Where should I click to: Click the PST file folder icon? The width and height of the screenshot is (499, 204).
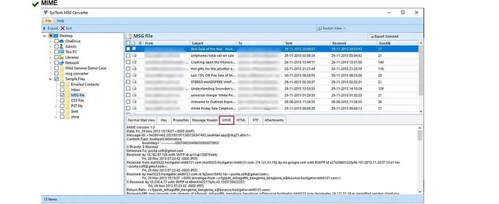(x=68, y=106)
